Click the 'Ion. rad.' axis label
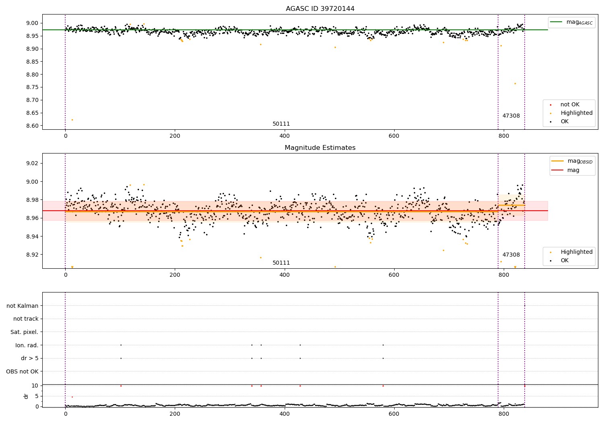604x423 pixels. point(27,345)
